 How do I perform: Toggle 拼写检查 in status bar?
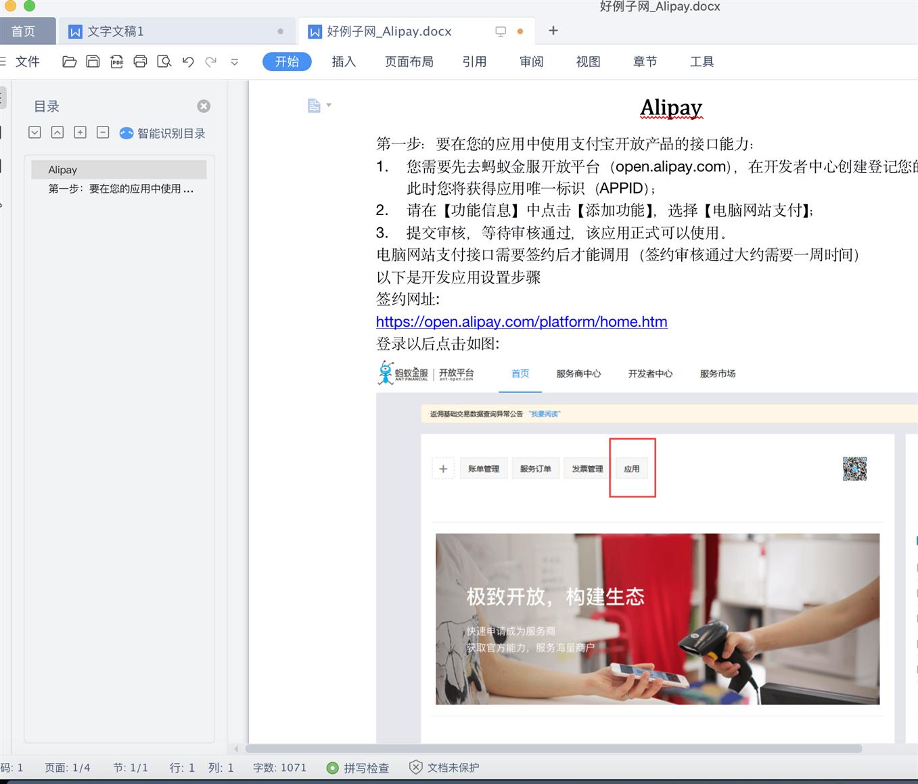pyautogui.click(x=358, y=768)
